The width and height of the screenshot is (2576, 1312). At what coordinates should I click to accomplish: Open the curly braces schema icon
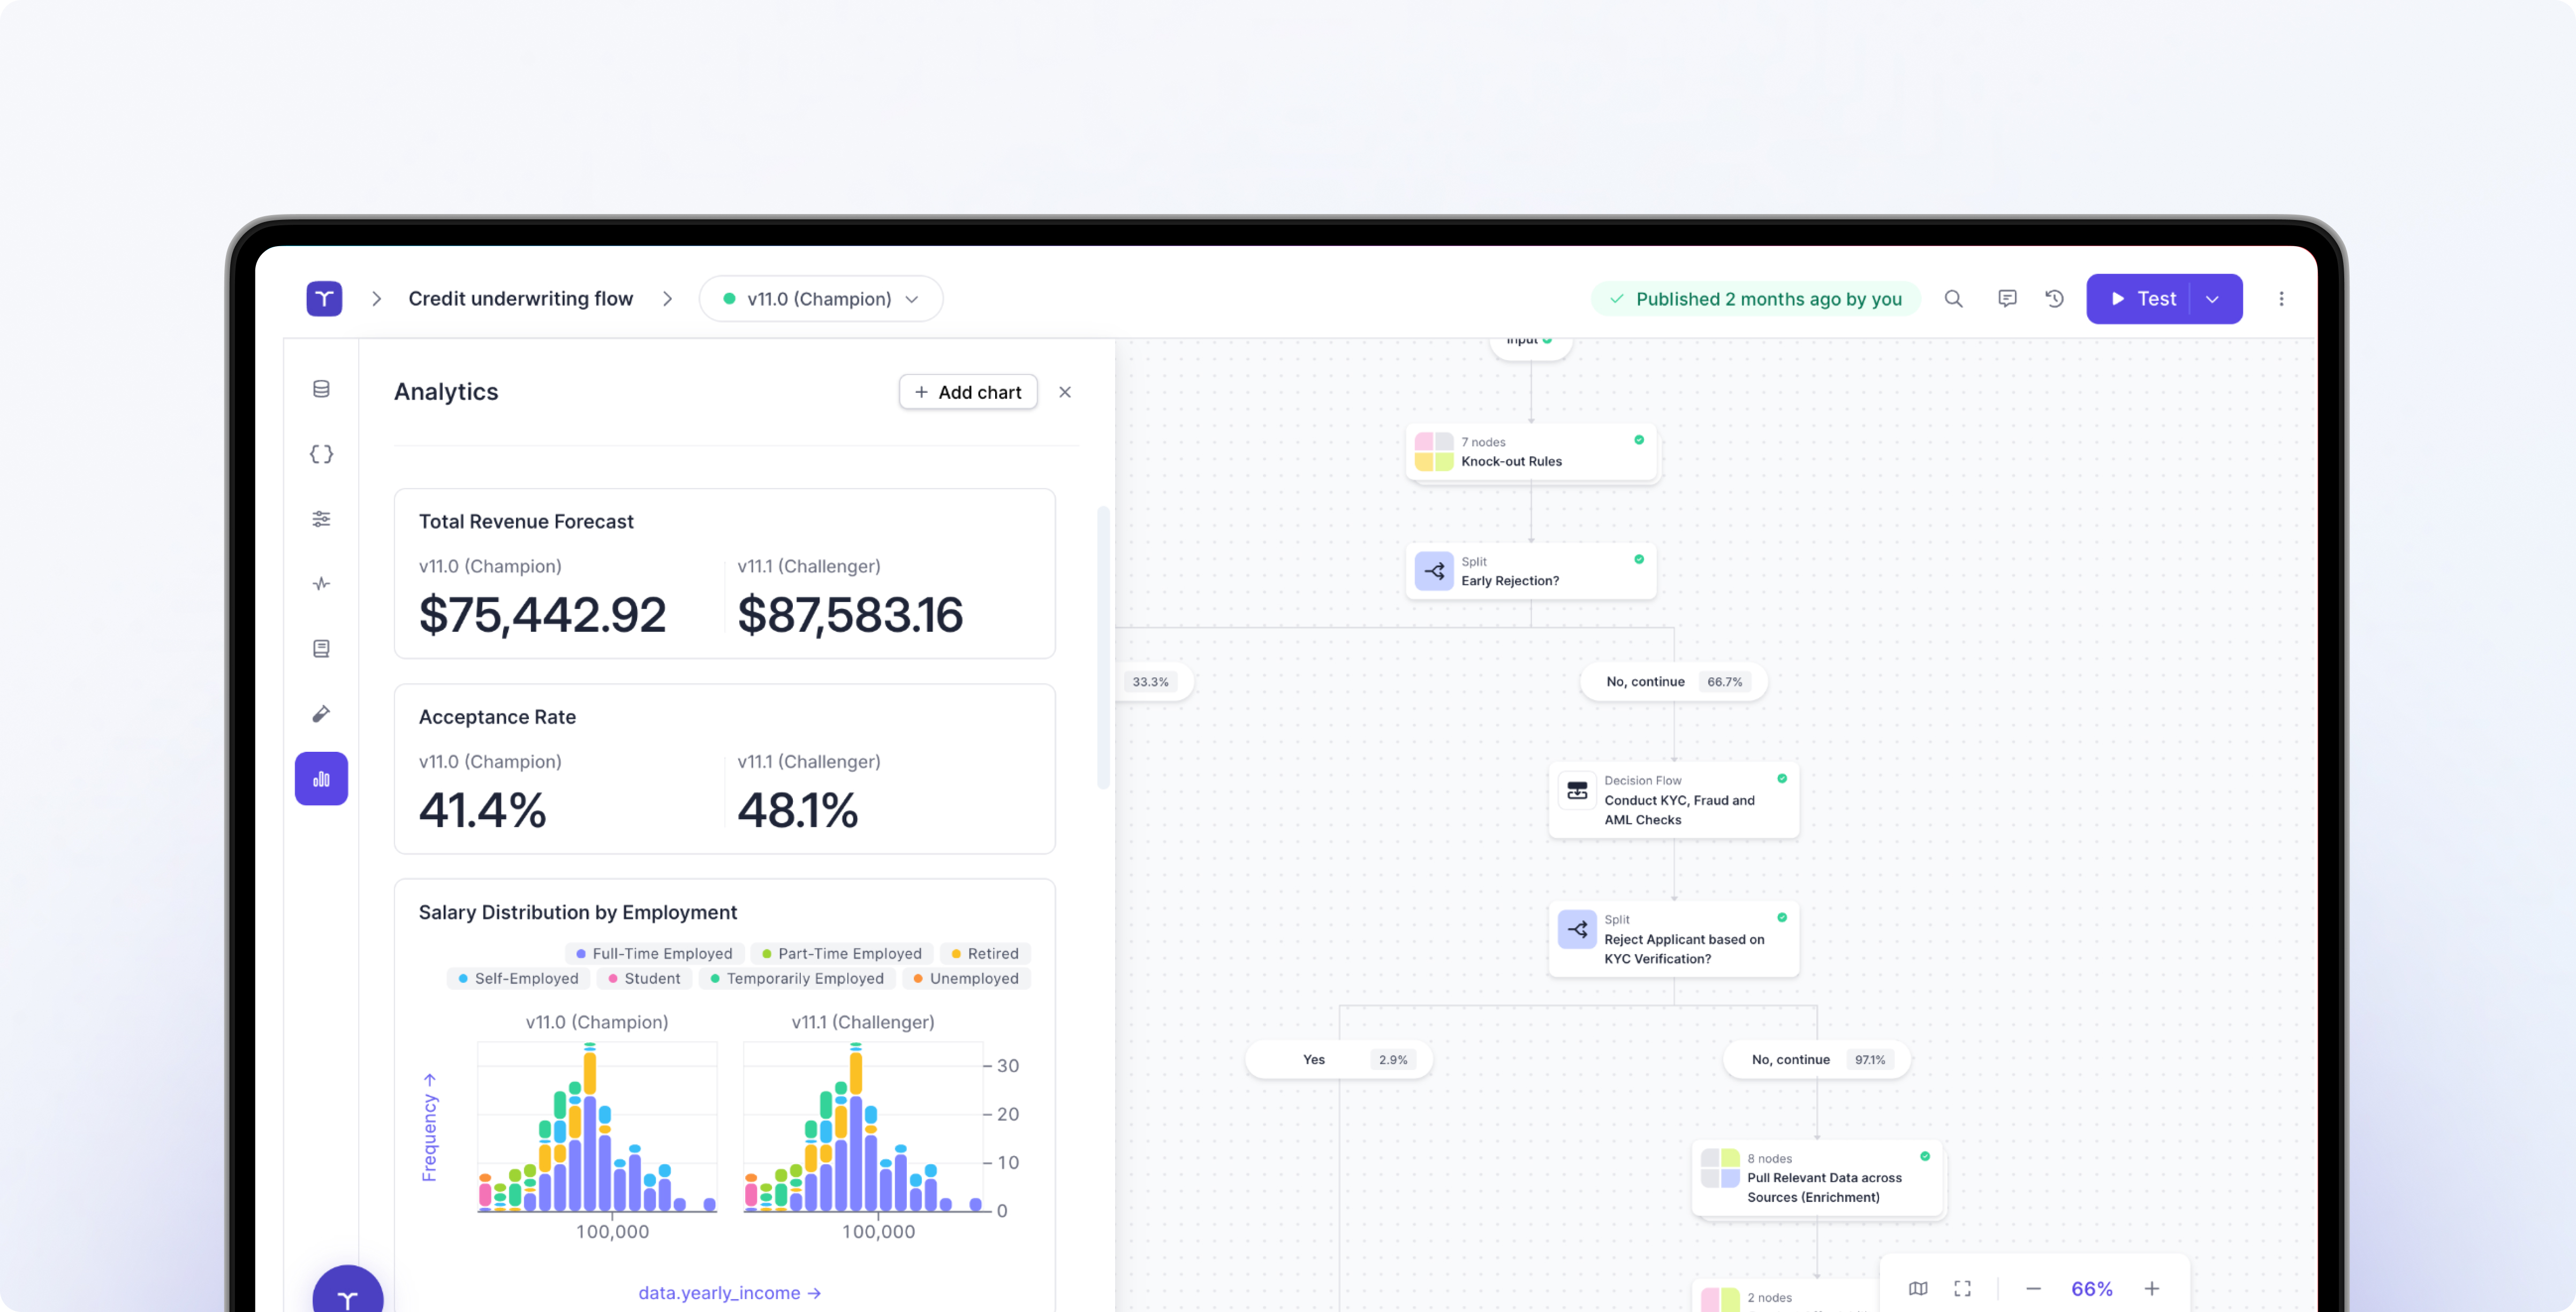pyautogui.click(x=321, y=454)
